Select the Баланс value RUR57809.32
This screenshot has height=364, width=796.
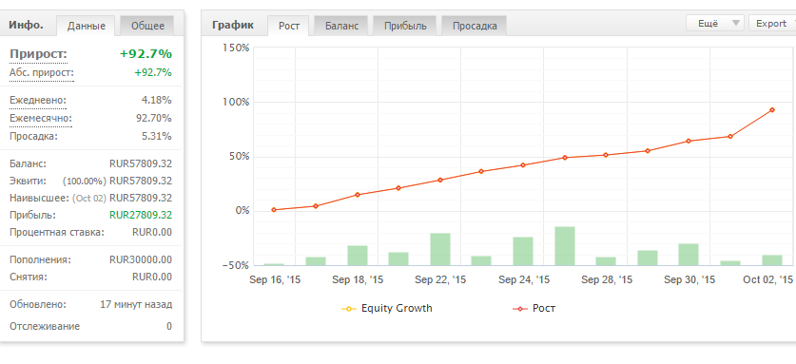[x=141, y=164]
